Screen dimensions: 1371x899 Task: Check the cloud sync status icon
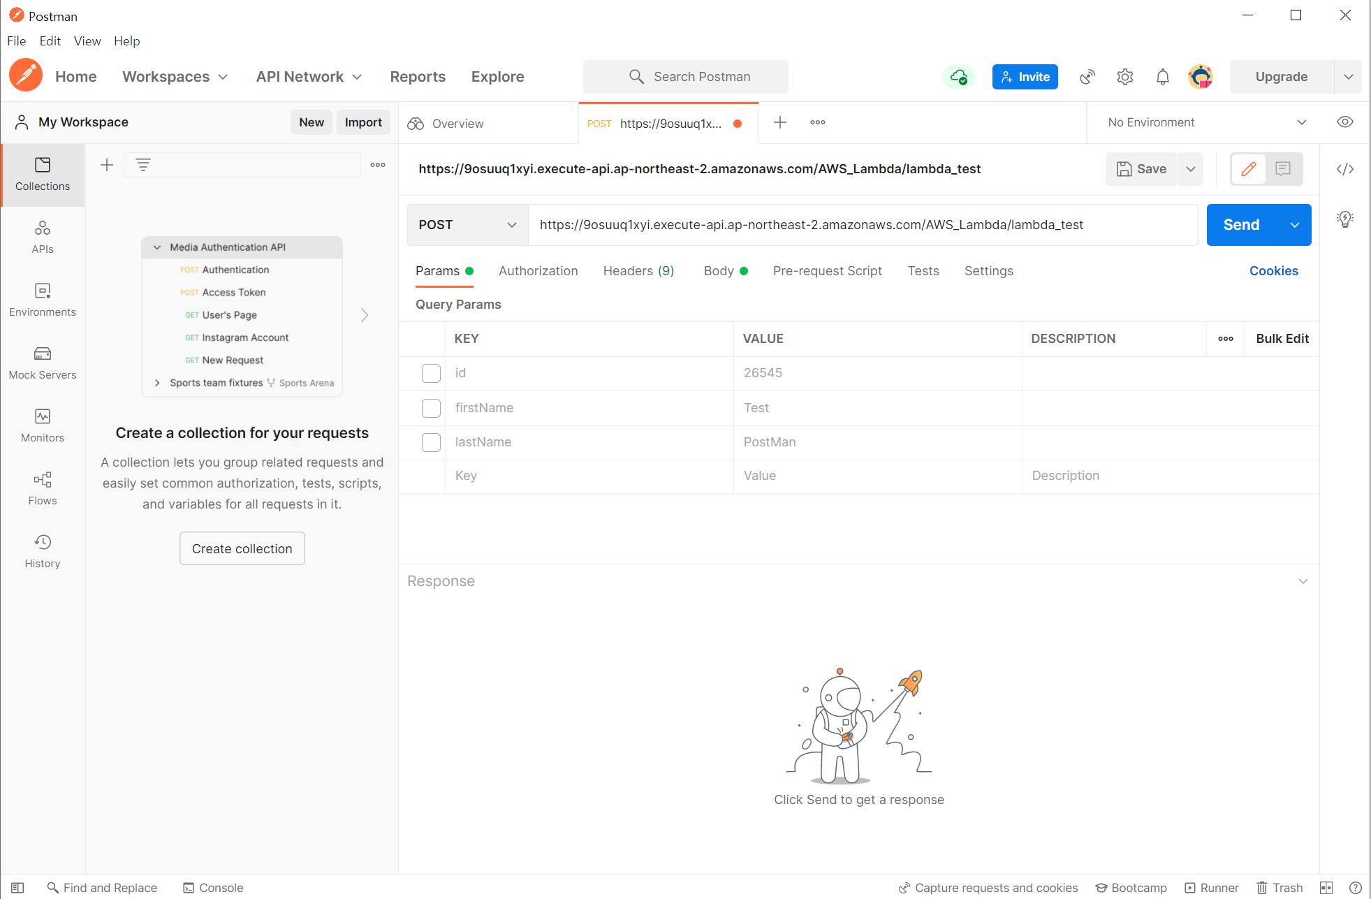[959, 76]
